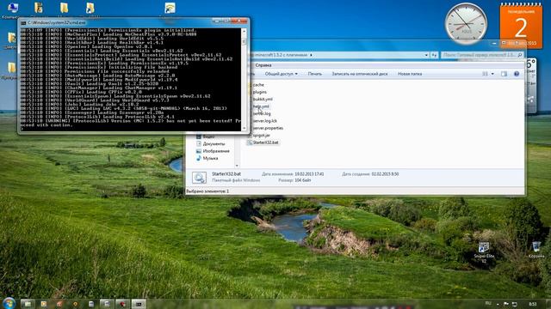Click the navigation pane scroll down arrow

pos(237,166)
